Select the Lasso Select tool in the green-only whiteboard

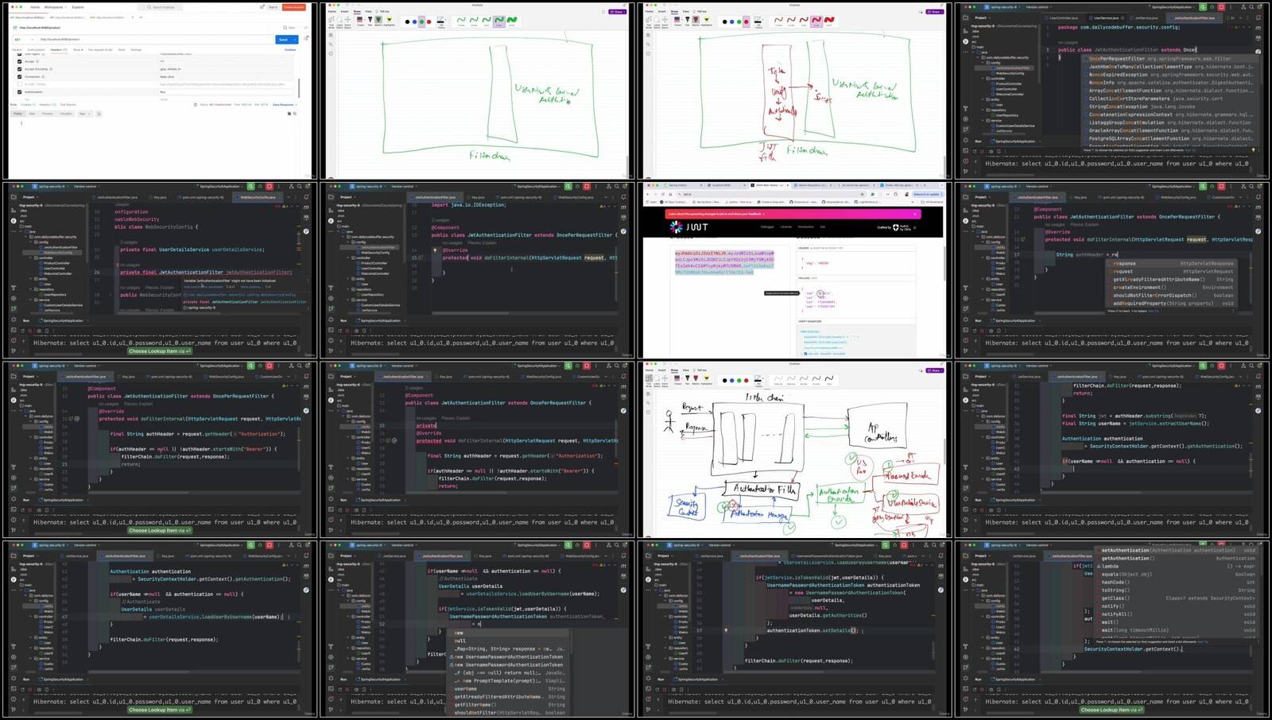coord(340,21)
